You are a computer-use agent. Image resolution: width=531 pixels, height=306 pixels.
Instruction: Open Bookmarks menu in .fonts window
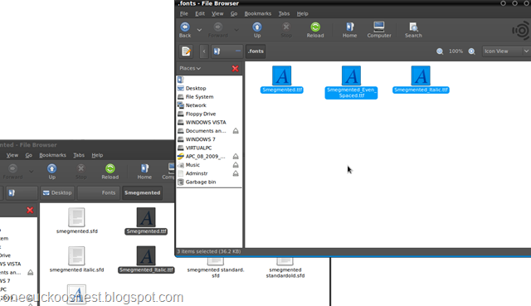pyautogui.click(x=258, y=13)
